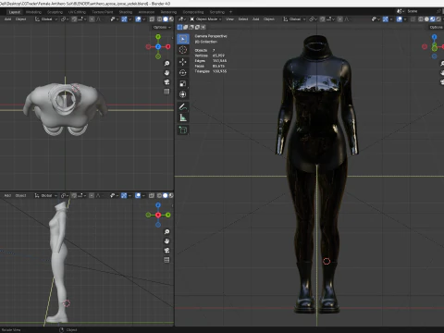Screen dimensions: 444x333
Task: Switch perspective/orthographic in top-left viewport
Action: coord(166,92)
